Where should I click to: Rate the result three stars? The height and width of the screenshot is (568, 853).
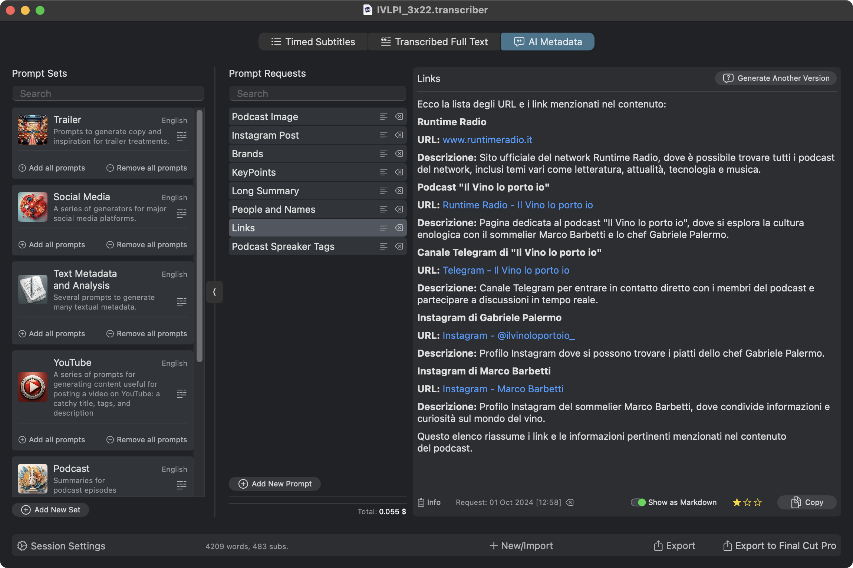click(x=758, y=502)
